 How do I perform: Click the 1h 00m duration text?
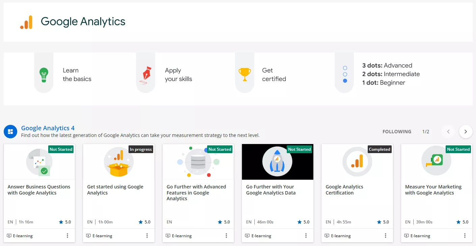[x=106, y=222]
